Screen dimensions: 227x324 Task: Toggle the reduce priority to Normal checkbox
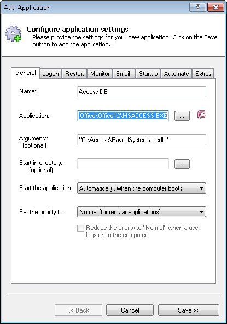tap(81, 228)
